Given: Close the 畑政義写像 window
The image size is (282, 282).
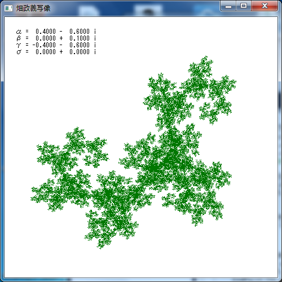Looking at the screenshot, I should pos(265,6).
